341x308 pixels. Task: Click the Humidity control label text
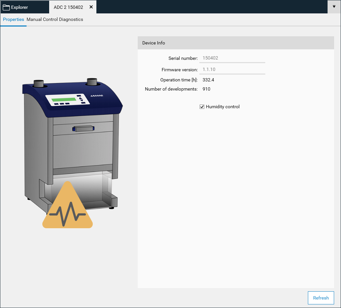click(223, 107)
